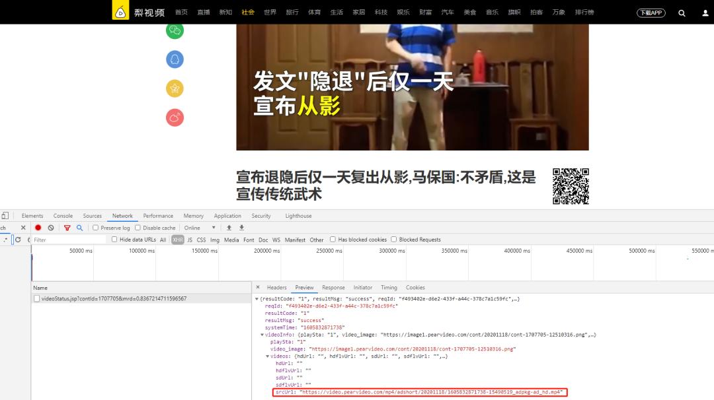Filter requests by Media type

pos(231,240)
